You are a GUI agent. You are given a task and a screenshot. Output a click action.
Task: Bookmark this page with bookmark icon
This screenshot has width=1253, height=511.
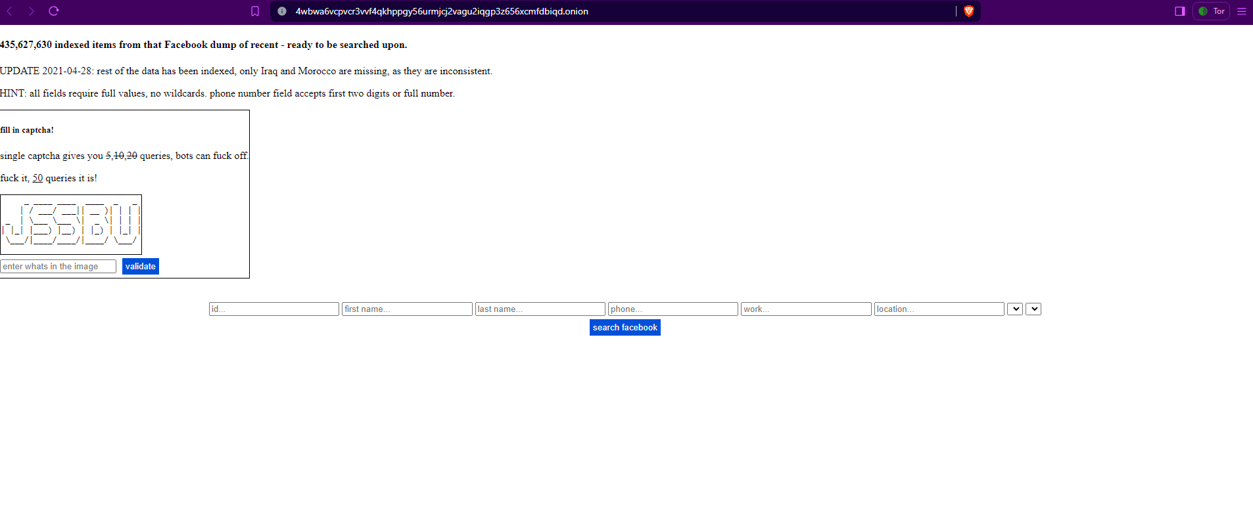click(x=255, y=11)
